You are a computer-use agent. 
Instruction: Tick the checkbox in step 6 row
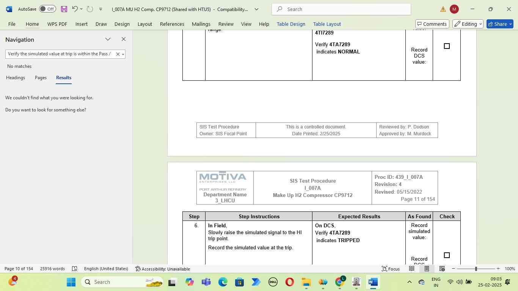[447, 255]
